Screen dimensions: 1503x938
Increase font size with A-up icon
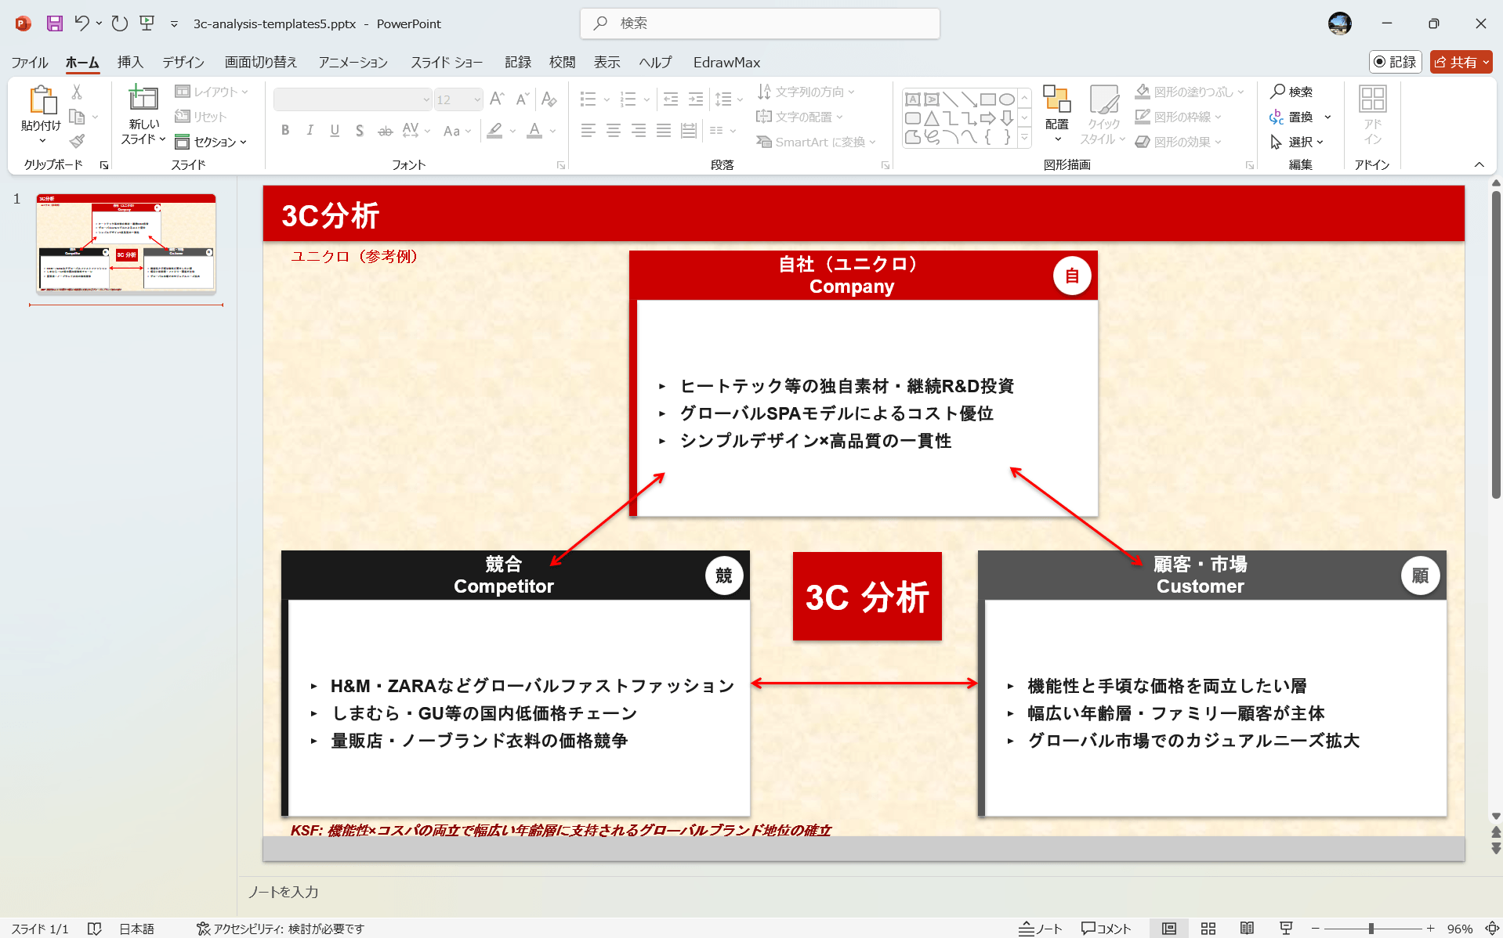pos(497,99)
